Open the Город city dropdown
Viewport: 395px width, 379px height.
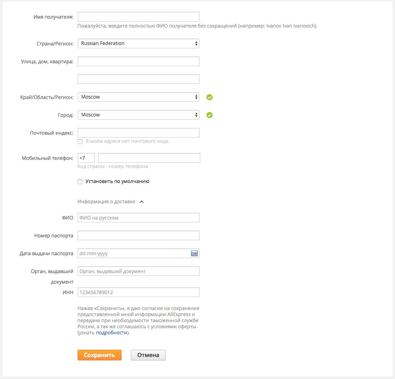pos(138,115)
